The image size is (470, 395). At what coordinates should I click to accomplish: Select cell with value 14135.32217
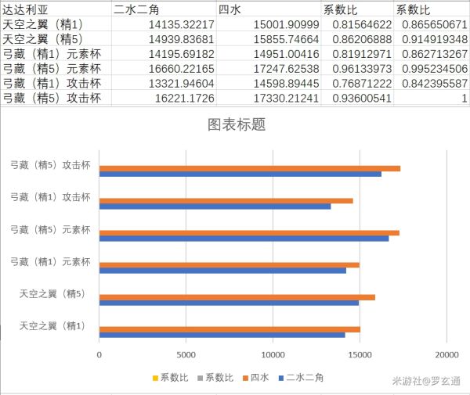164,24
